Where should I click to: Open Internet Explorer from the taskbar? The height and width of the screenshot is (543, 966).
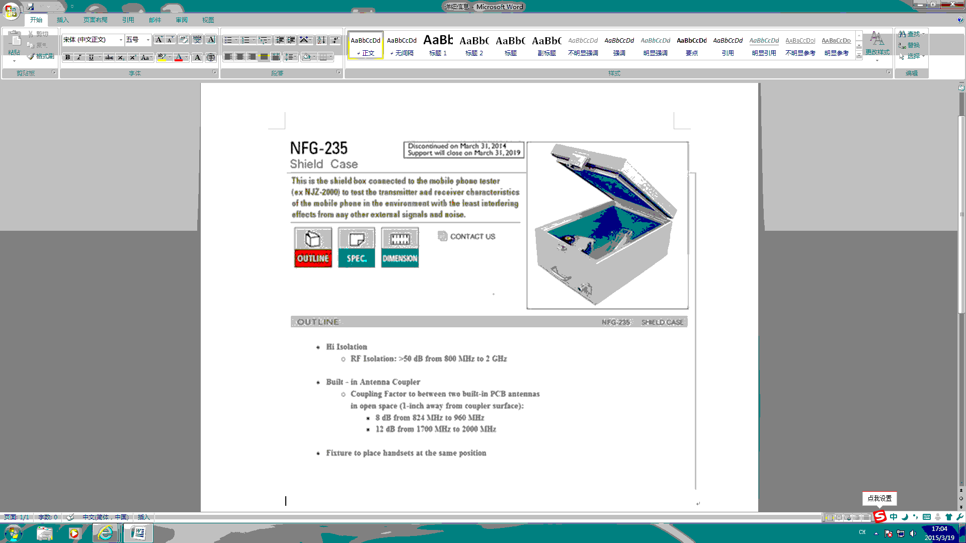click(x=105, y=533)
